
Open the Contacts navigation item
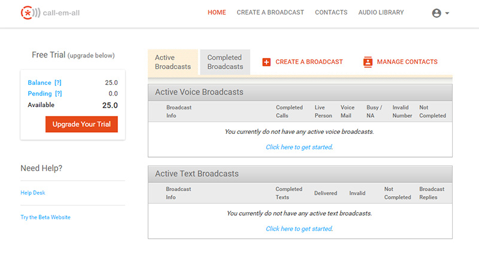point(331,13)
